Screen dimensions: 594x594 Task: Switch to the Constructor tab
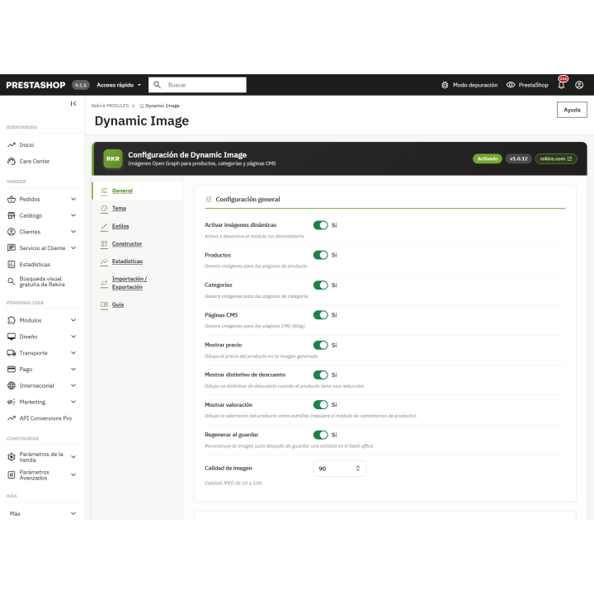click(138, 243)
